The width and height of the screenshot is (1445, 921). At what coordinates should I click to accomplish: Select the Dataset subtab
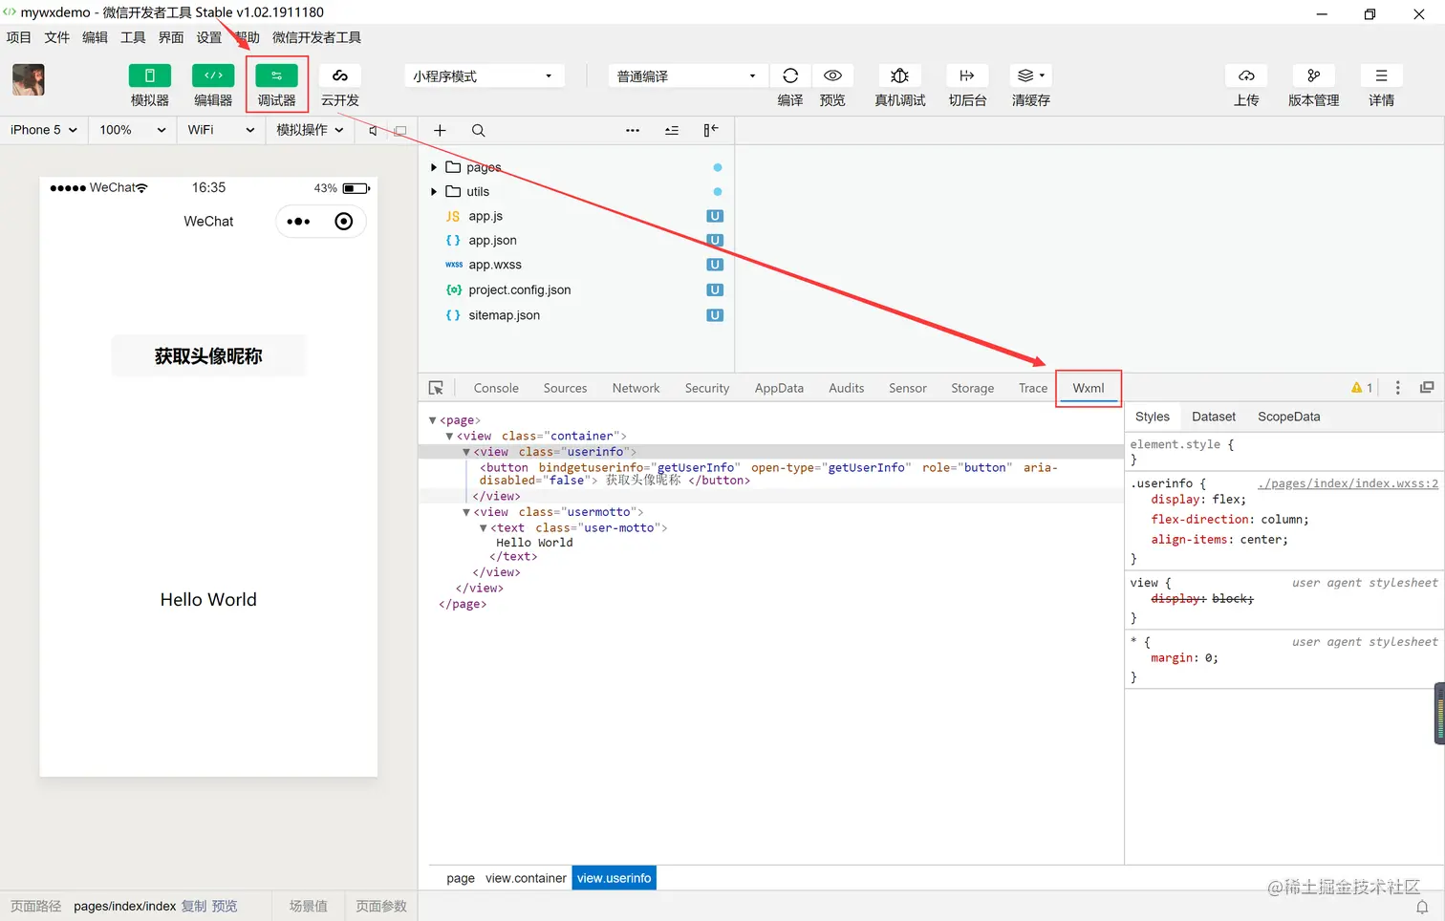1213,417
